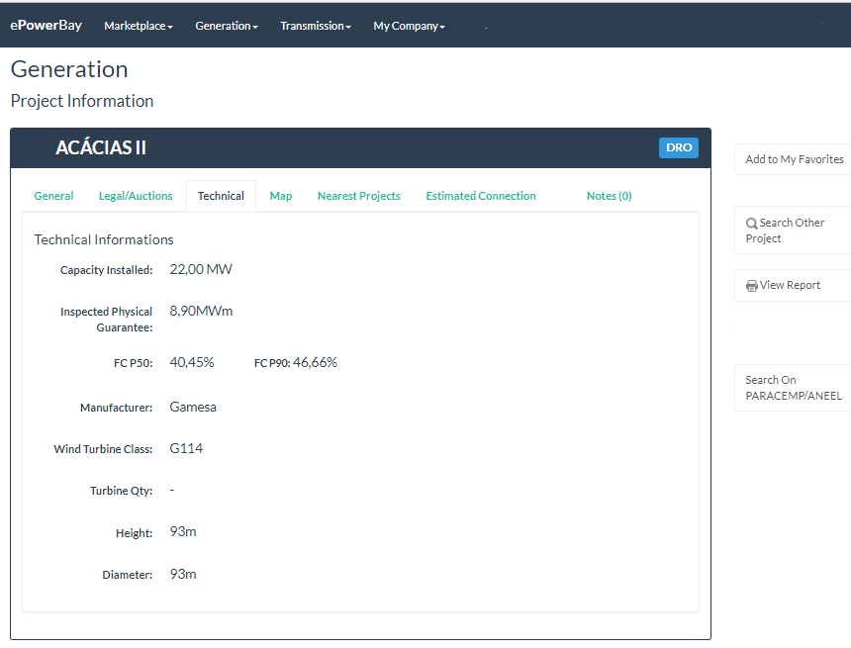Screen dimensions: 851x648
Task: Click the Gamesa manufacturer value
Action: tap(193, 407)
